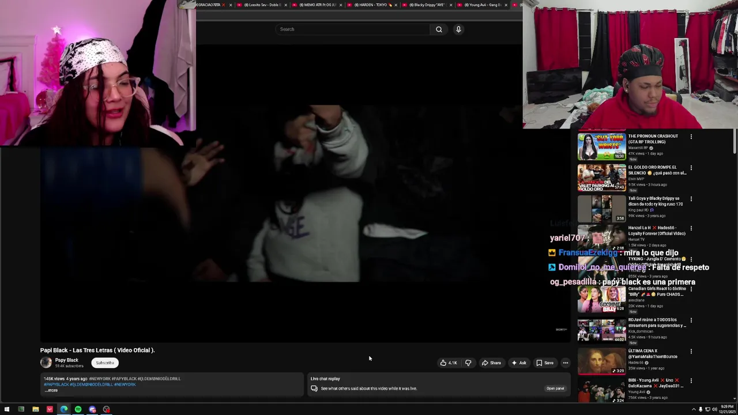Click the #NEWYORK hashtag in grey description line
The height and width of the screenshot is (415, 738).
(x=99, y=379)
